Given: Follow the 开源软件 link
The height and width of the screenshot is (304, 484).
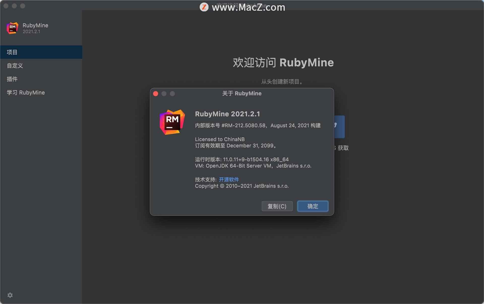Looking at the screenshot, I should pyautogui.click(x=229, y=180).
